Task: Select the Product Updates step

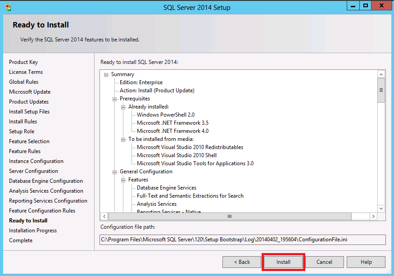Action: 29,102
